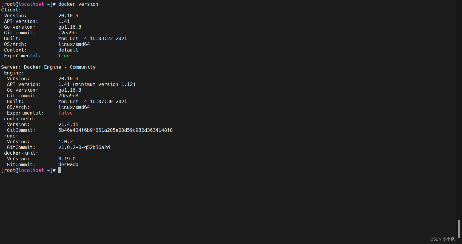Click the vertical scrollbar thumb
Image resolution: width=462 pixels, height=244 pixels.
tap(459, 229)
